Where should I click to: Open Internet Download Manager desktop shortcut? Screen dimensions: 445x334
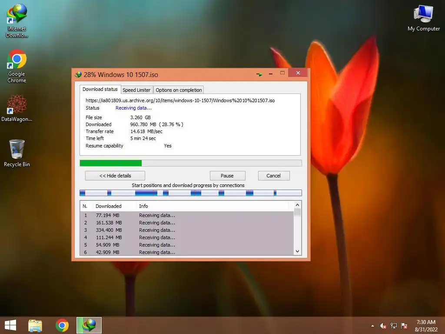(17, 20)
